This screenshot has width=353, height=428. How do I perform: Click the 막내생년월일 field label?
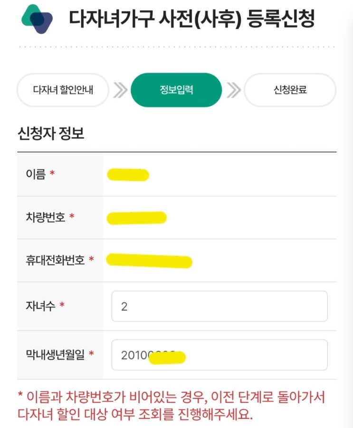[56, 354]
